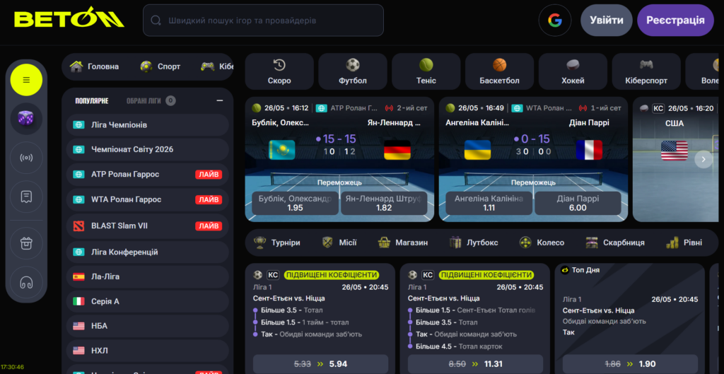Open НБА in league list
This screenshot has height=374, width=724.
pyautogui.click(x=148, y=326)
